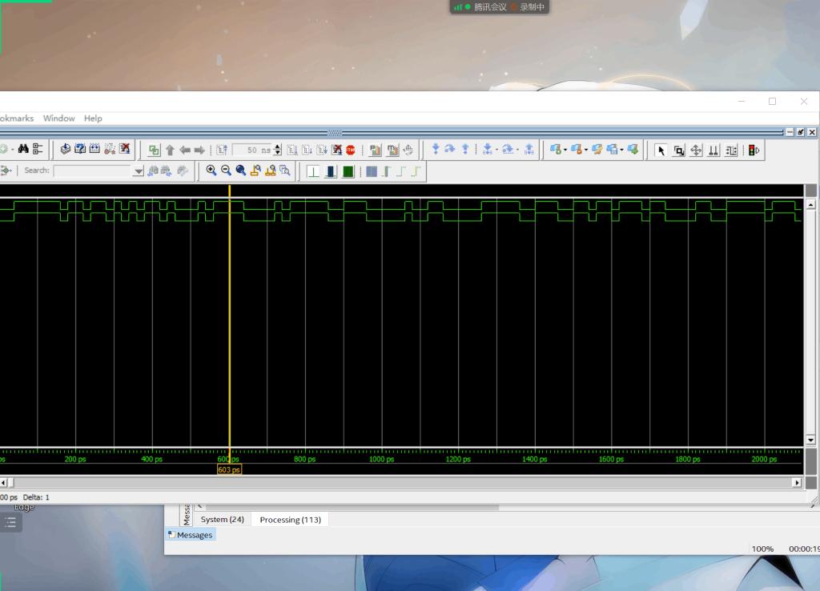The width and height of the screenshot is (820, 591).
Task: Click the Zoom In magnifier icon
Action: (x=211, y=171)
